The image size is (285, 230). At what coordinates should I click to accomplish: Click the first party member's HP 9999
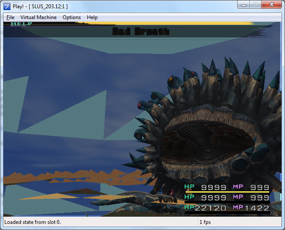214,187
